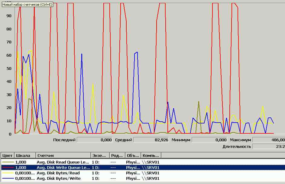Click the Экзе... instance column header

pos(100,155)
